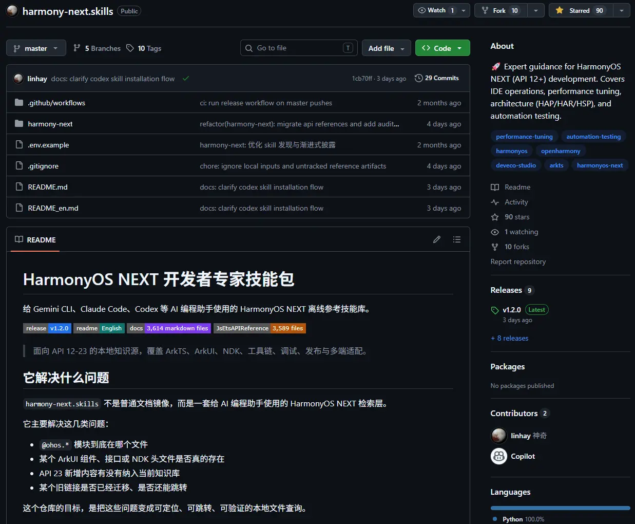The width and height of the screenshot is (635, 524).
Task: Open the README outline list icon
Action: 457,239
